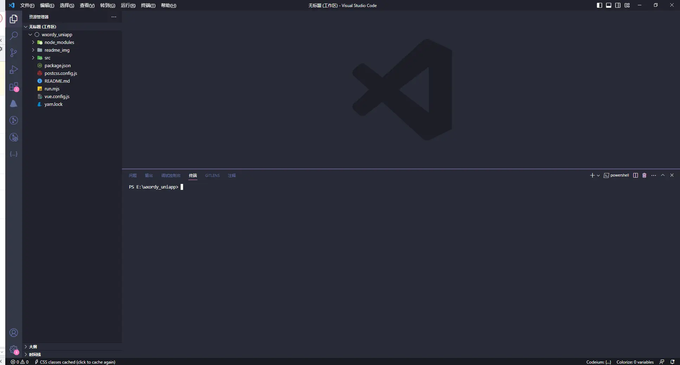Switch to the 问题 panel tab
680x365 pixels.
[132, 175]
